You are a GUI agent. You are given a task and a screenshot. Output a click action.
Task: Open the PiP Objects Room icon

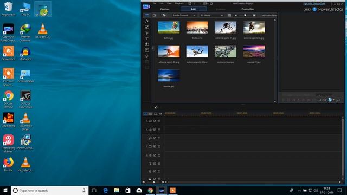(147, 27)
